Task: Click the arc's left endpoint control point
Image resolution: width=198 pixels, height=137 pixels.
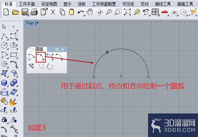Action: click(x=94, y=77)
